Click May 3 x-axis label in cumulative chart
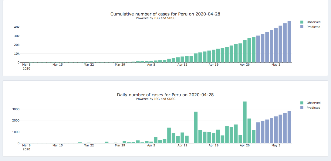Image resolution: width=331 pixels, height=161 pixels. click(276, 65)
